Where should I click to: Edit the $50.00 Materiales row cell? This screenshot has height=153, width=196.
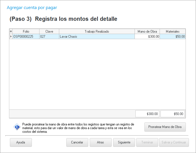click(x=173, y=37)
